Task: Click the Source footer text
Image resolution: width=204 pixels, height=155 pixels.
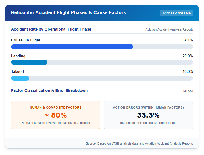Action: coord(139,143)
